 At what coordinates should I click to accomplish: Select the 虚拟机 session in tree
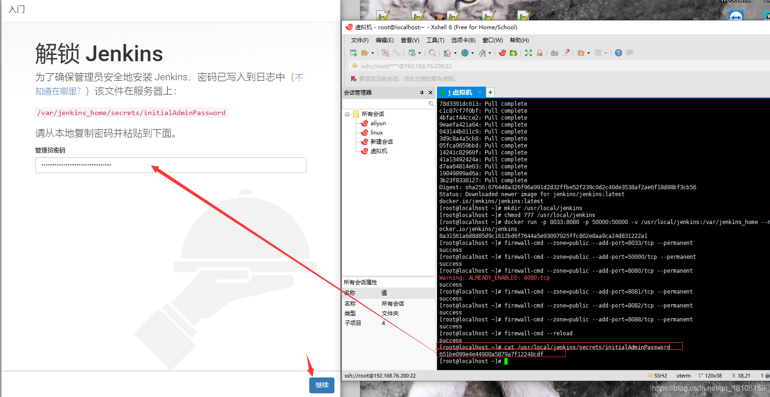pos(378,151)
